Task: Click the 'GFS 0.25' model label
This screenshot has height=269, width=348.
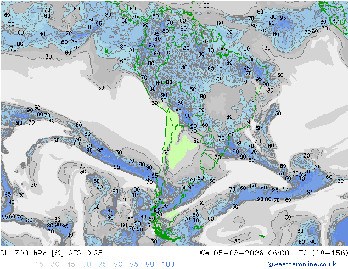Action: pyautogui.click(x=85, y=253)
